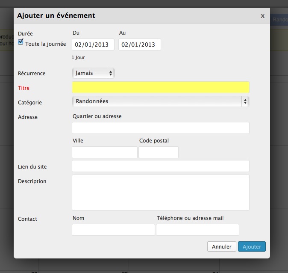Viewport: 288px width, 273px height.
Task: Expand the Catégorie dropdown showing Randonnées
Action: [160, 101]
